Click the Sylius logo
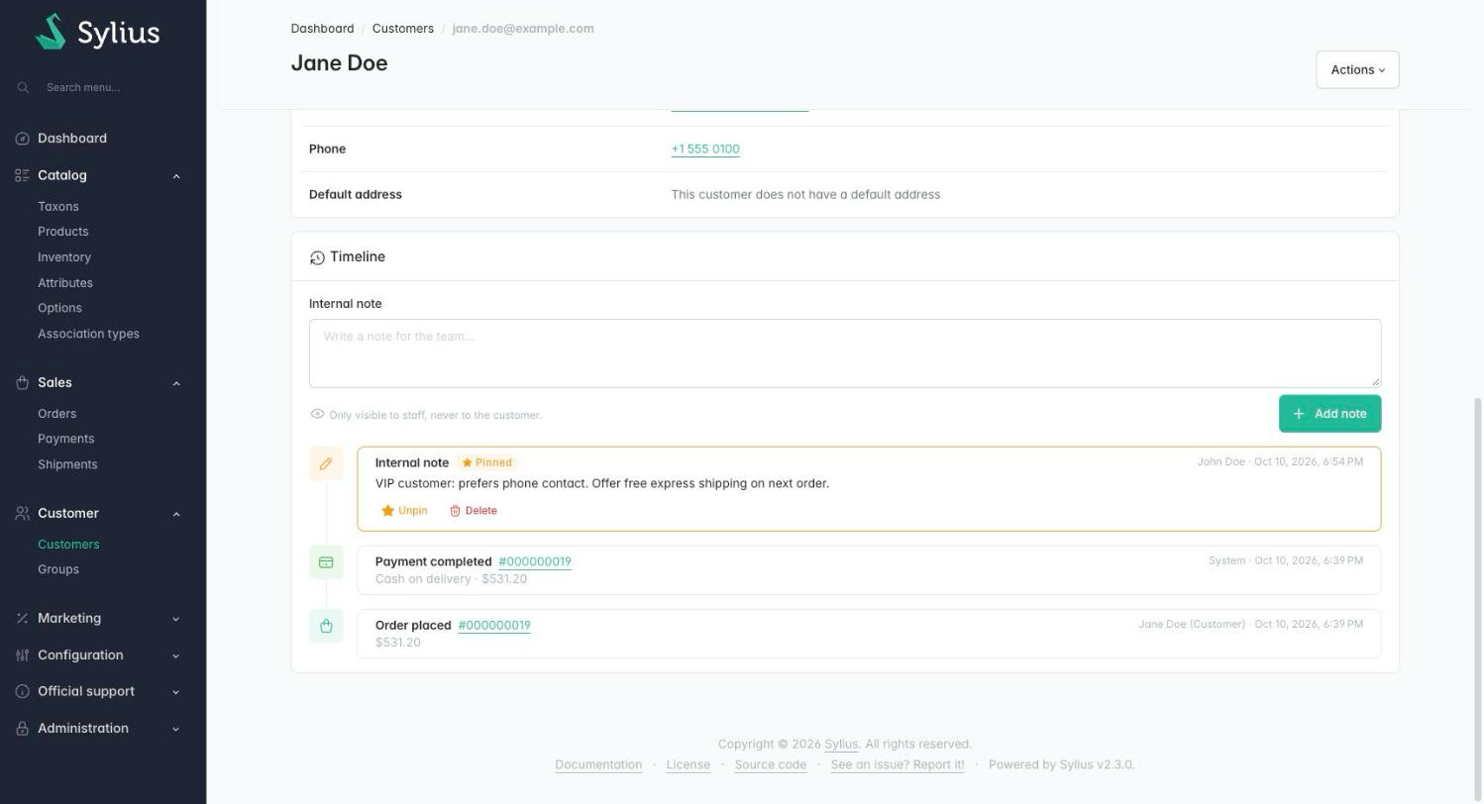This screenshot has height=804, width=1484. tap(97, 32)
